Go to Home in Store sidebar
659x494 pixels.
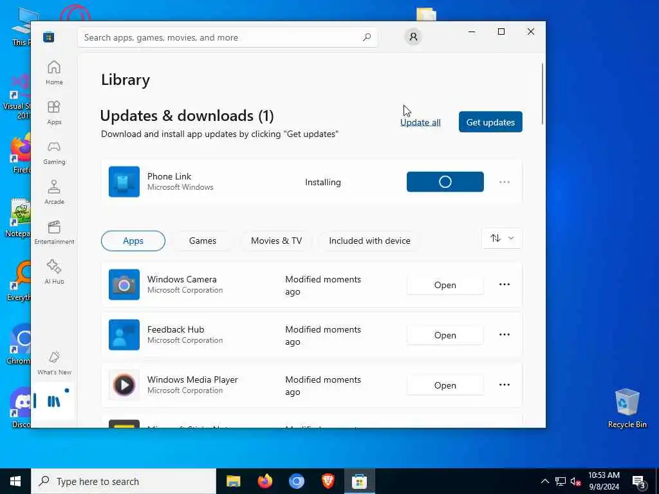point(54,73)
